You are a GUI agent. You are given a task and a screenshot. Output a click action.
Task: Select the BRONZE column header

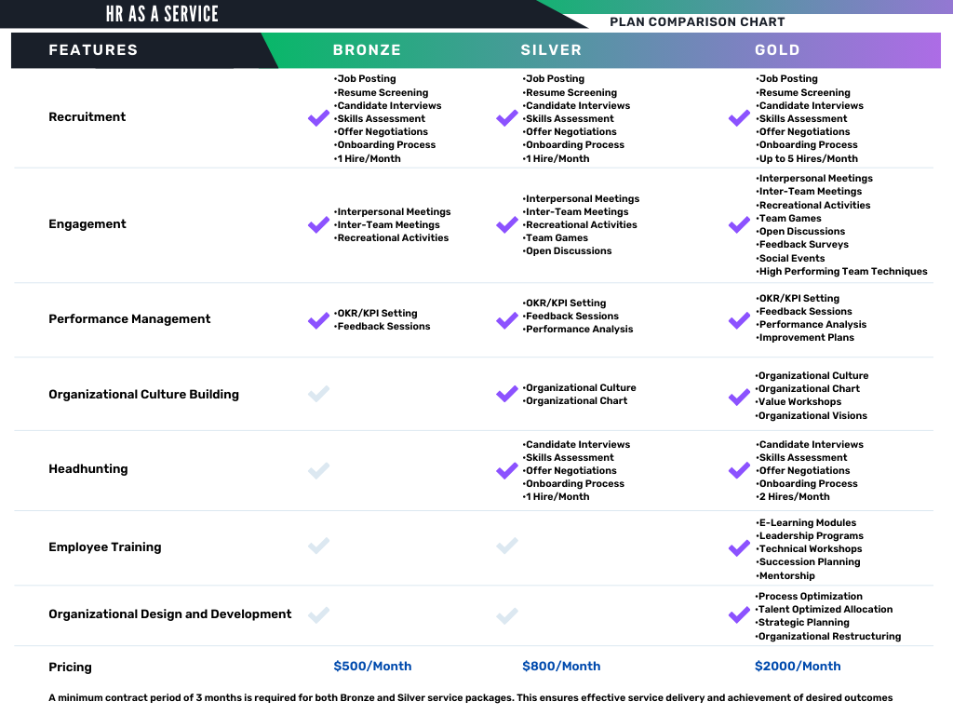(x=367, y=50)
